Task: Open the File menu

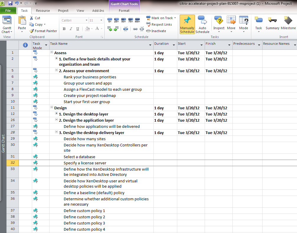Action: (x=8, y=11)
